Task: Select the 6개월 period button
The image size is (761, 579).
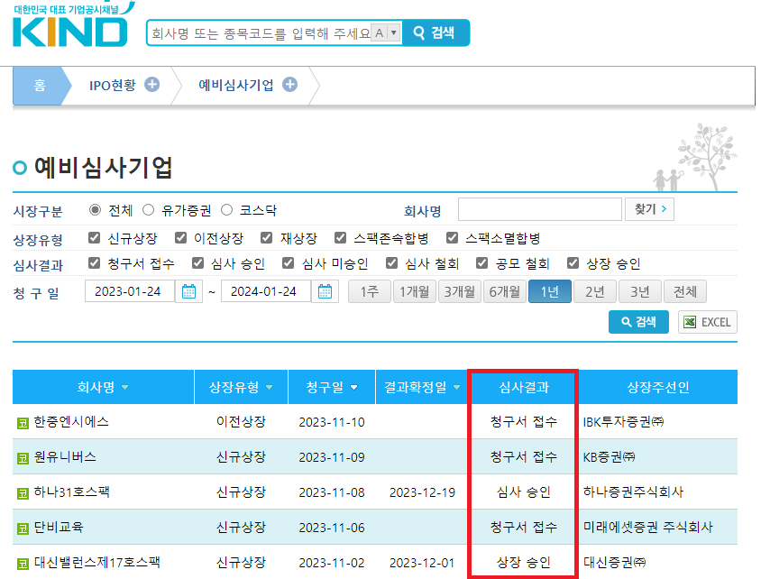Action: tap(504, 291)
